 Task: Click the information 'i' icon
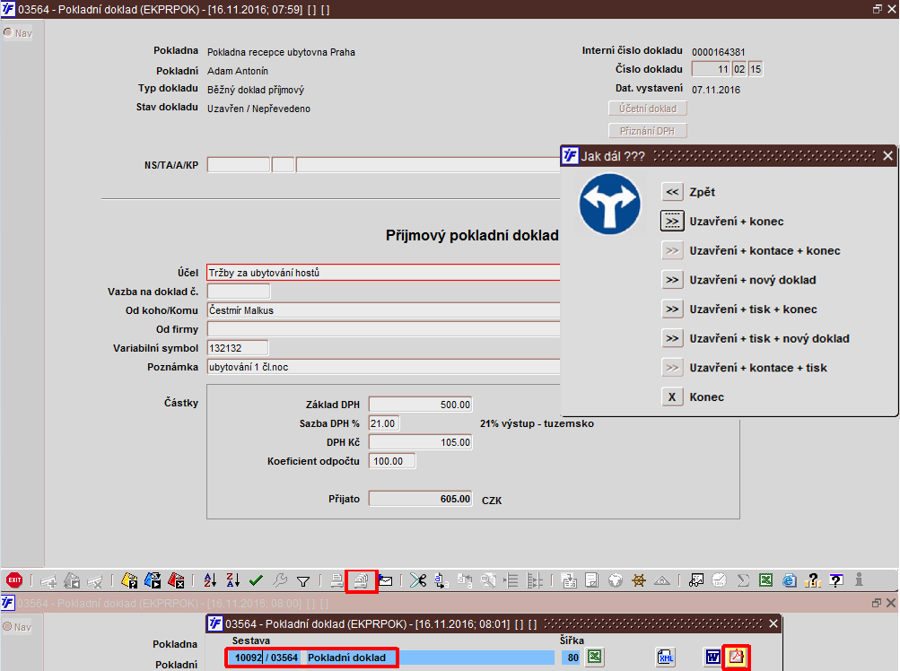[859, 580]
